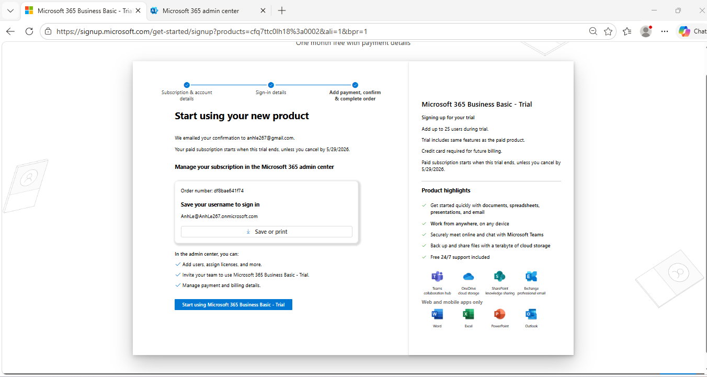Open Copilot Chat sidebar
Viewport: 707px width, 377px height.
[691, 31]
